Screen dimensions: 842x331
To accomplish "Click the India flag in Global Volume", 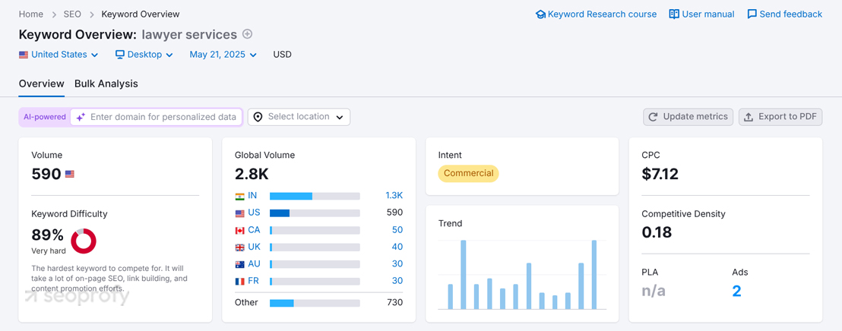I will click(x=240, y=197).
